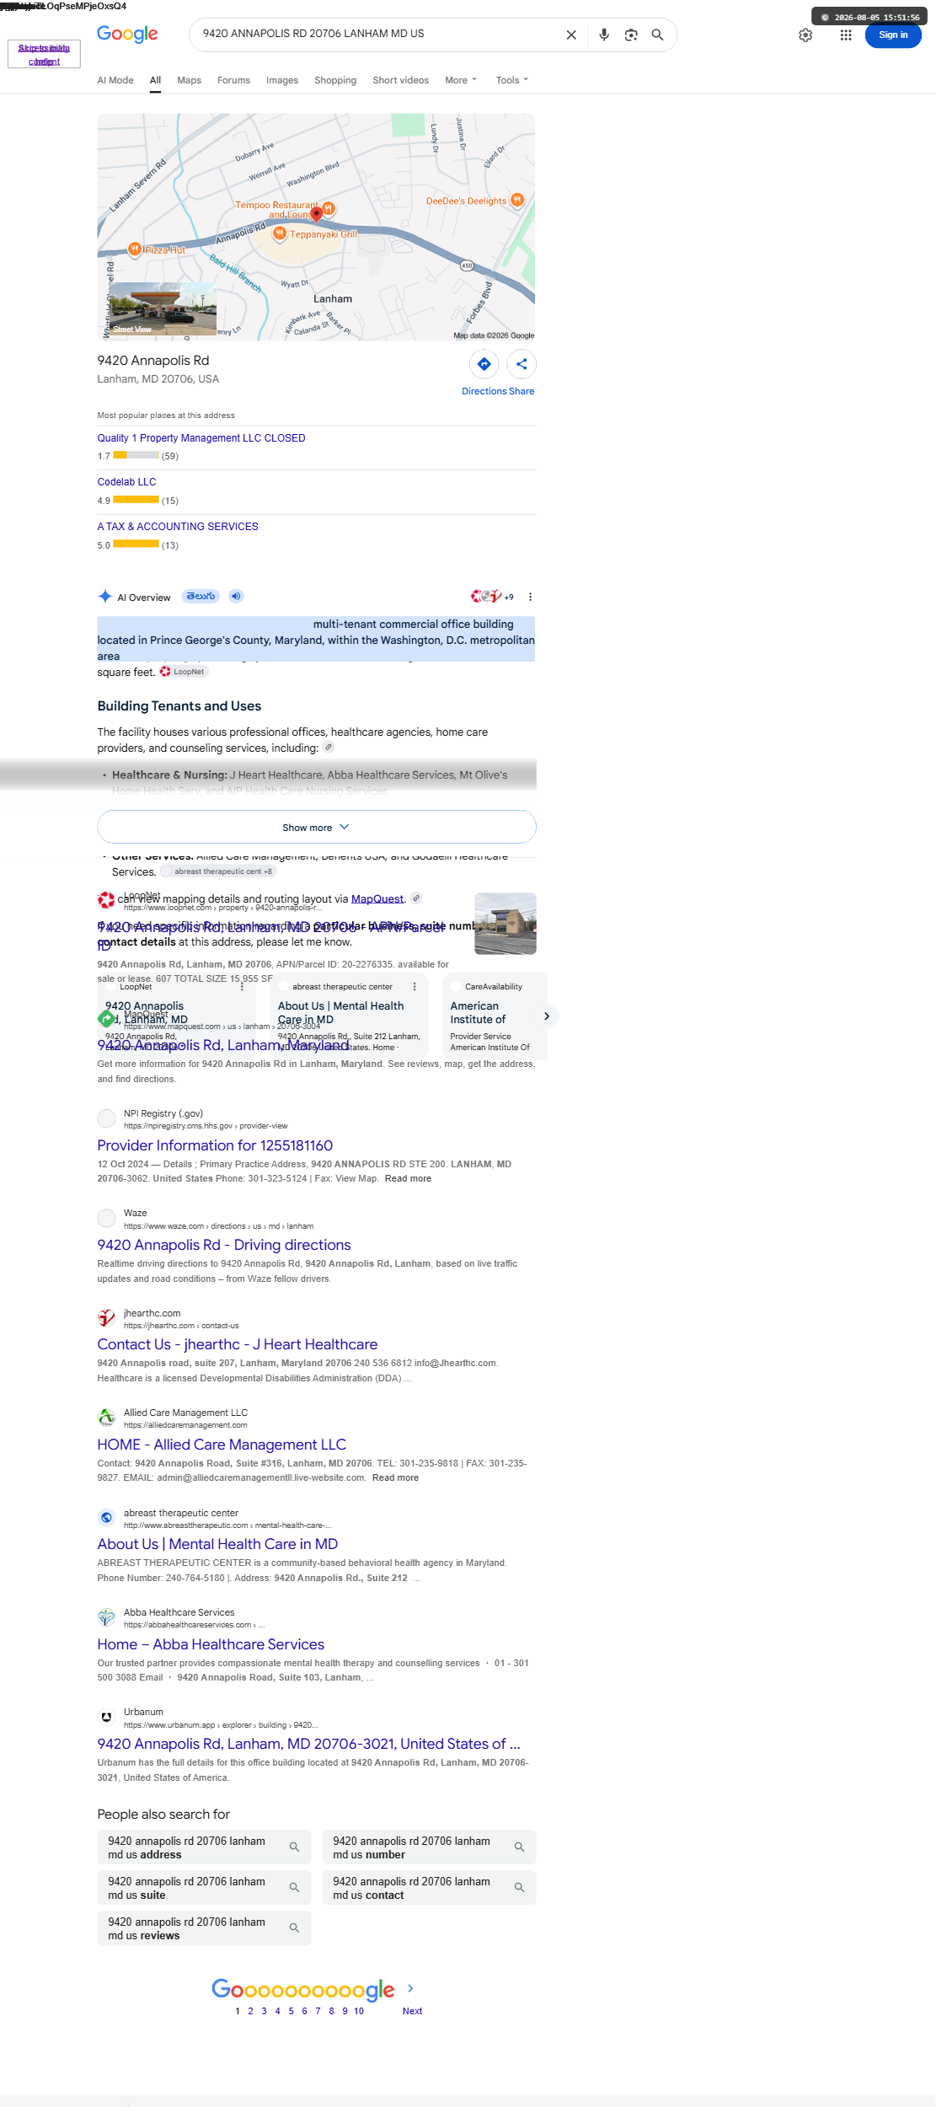Open HOME - Allied Care Management LLC result
The width and height of the screenshot is (947, 2107).
tap(222, 1445)
